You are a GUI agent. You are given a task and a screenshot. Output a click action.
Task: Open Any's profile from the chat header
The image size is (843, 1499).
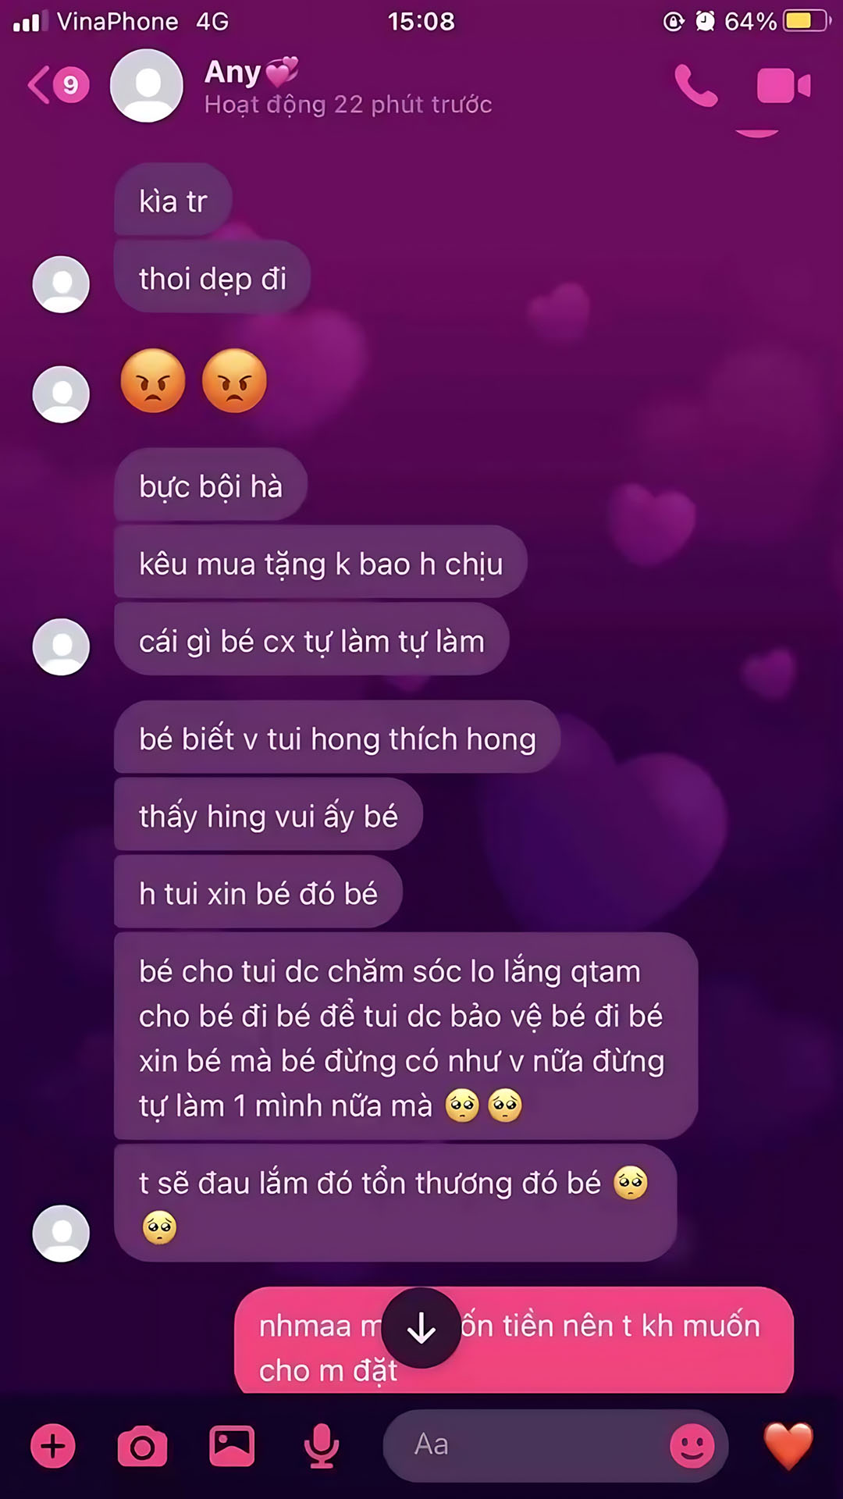coord(348,86)
